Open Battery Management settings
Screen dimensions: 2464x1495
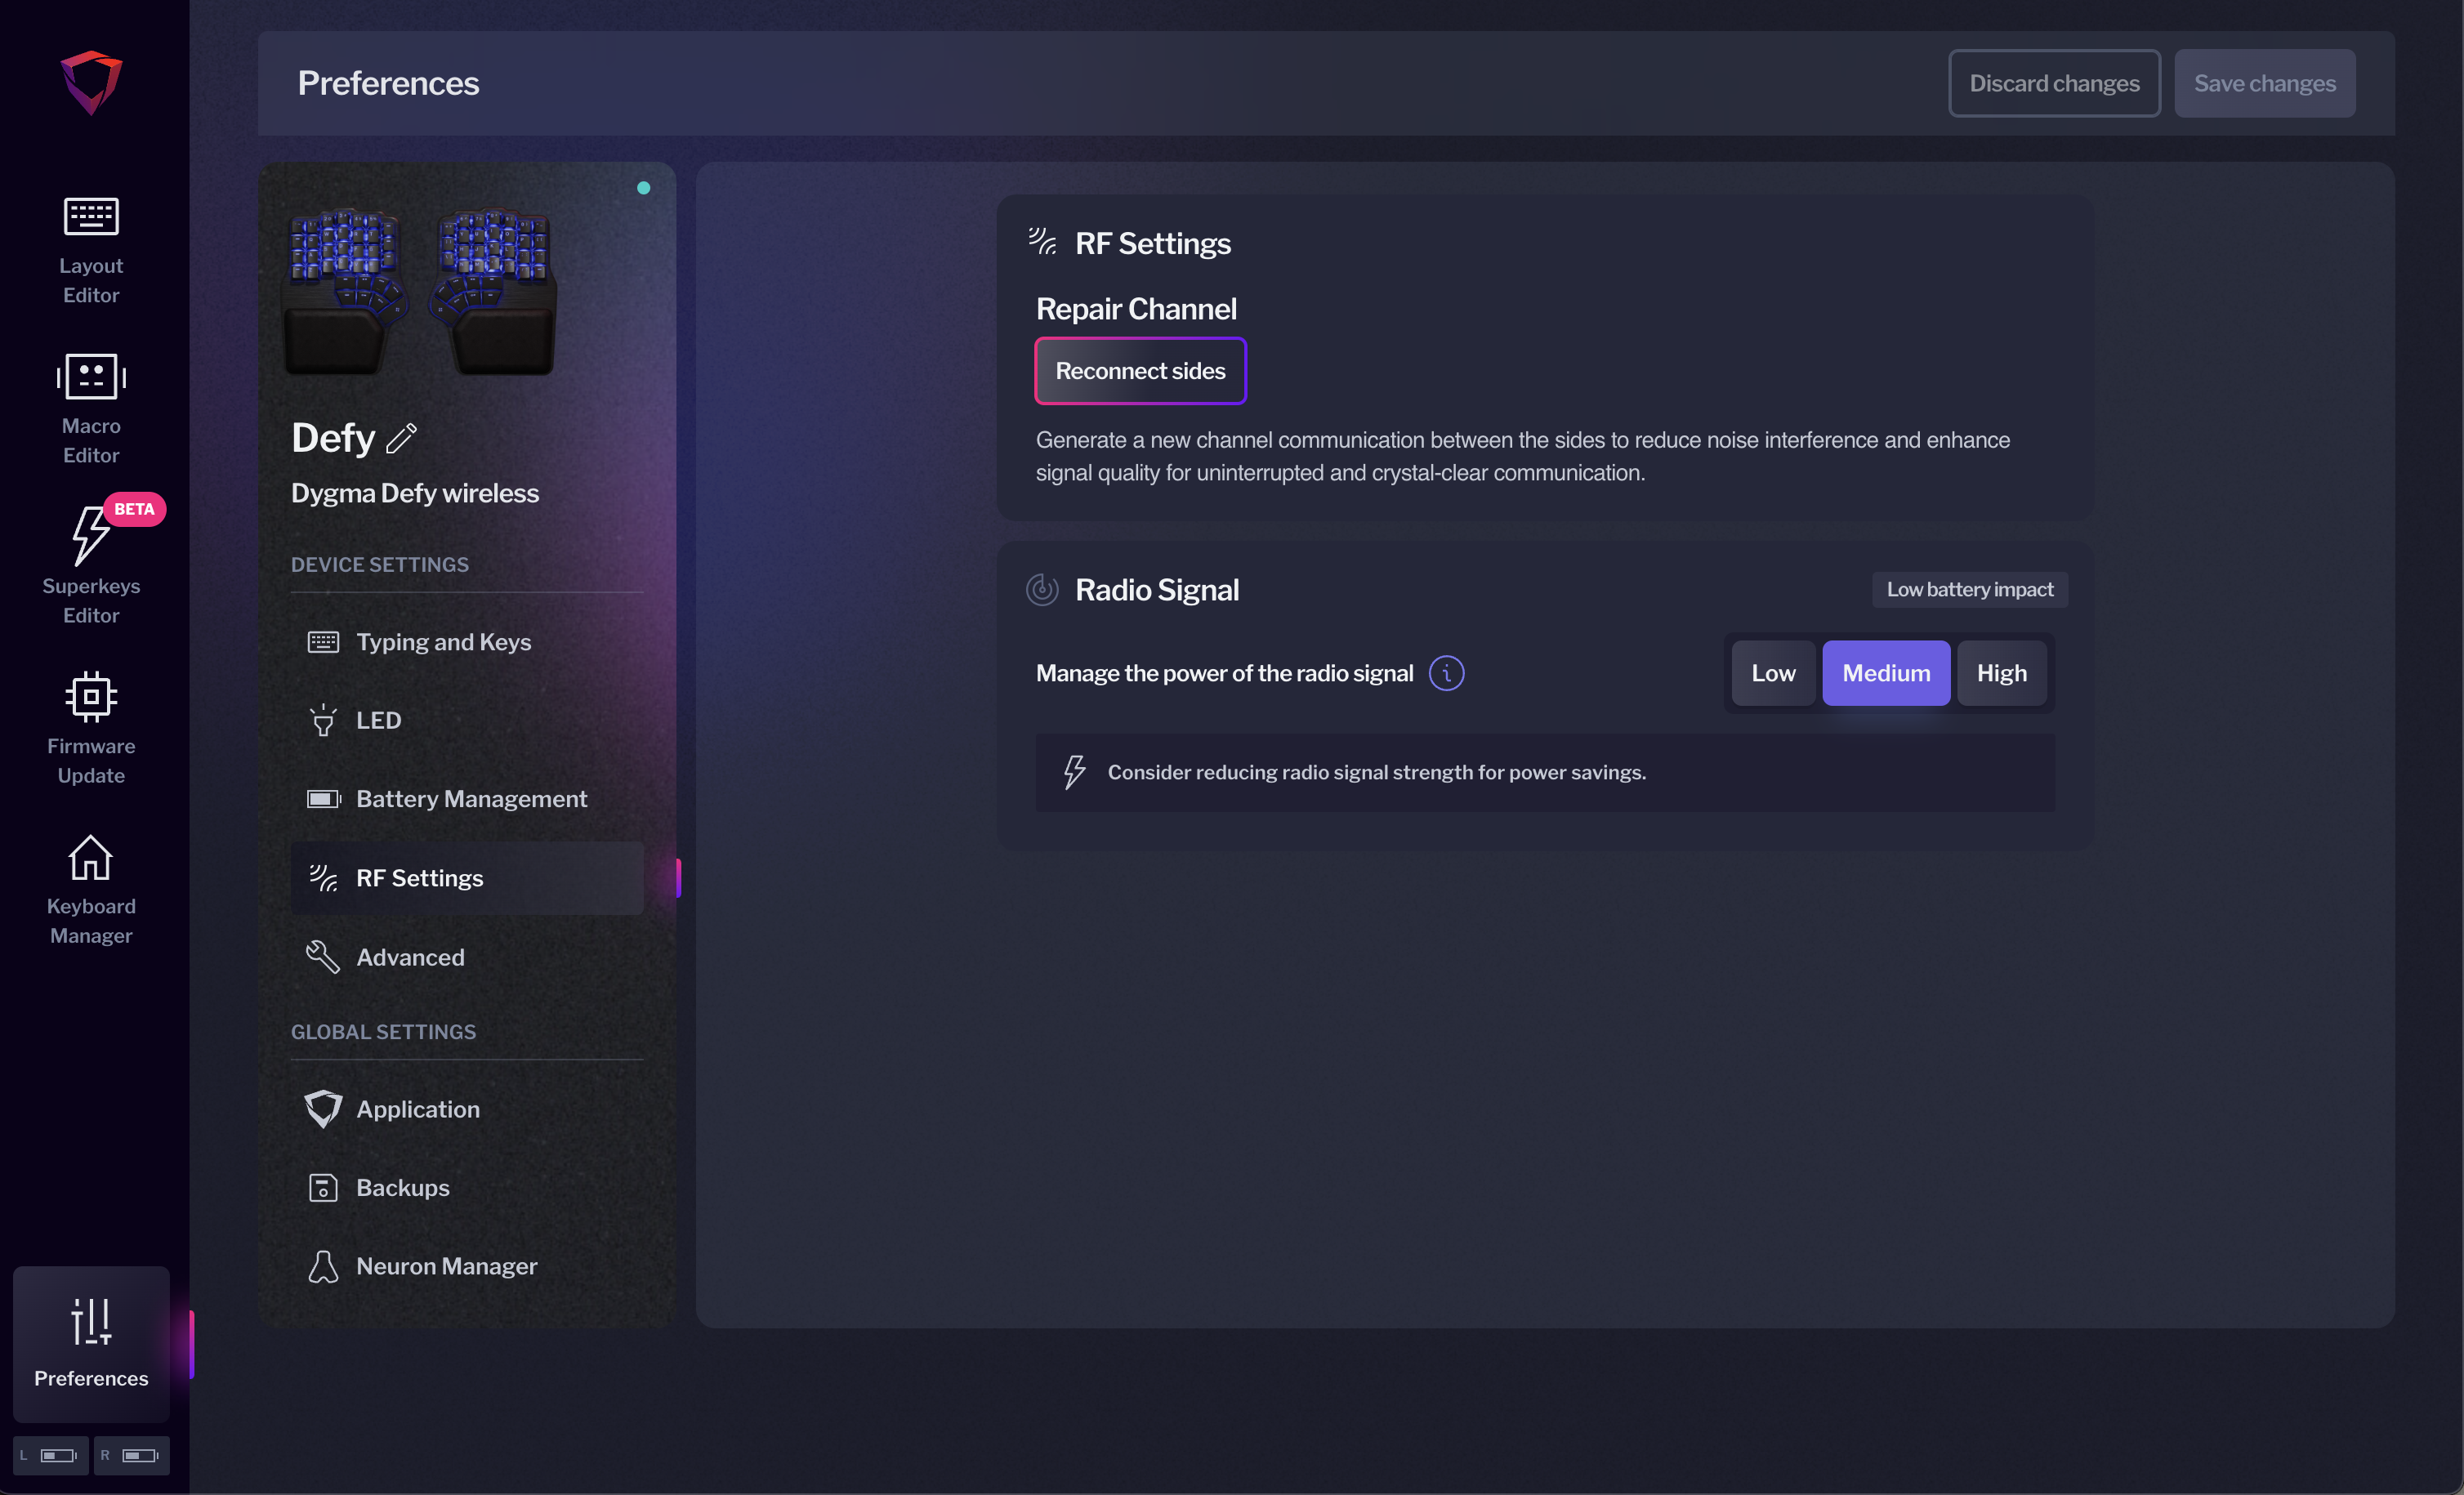pyautogui.click(x=467, y=799)
